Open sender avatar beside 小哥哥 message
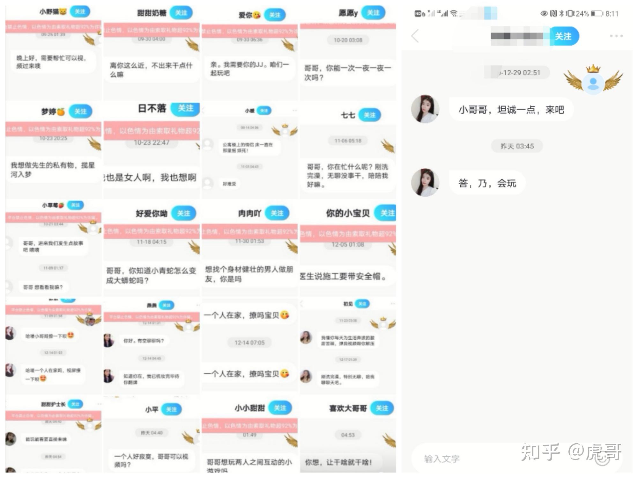The height and width of the screenshot is (478, 638). coord(425,109)
